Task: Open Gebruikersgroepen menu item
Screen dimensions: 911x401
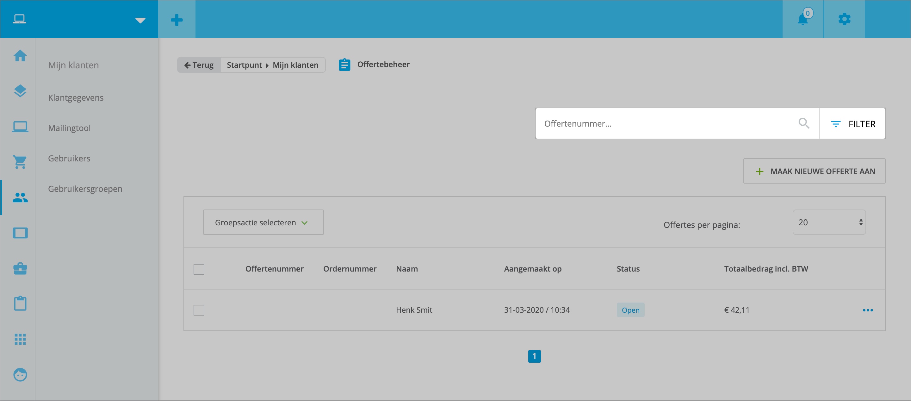Action: tap(85, 189)
